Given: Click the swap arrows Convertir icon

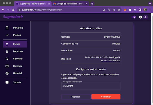Looking at the screenshot, I should pyautogui.click(x=7, y=59).
